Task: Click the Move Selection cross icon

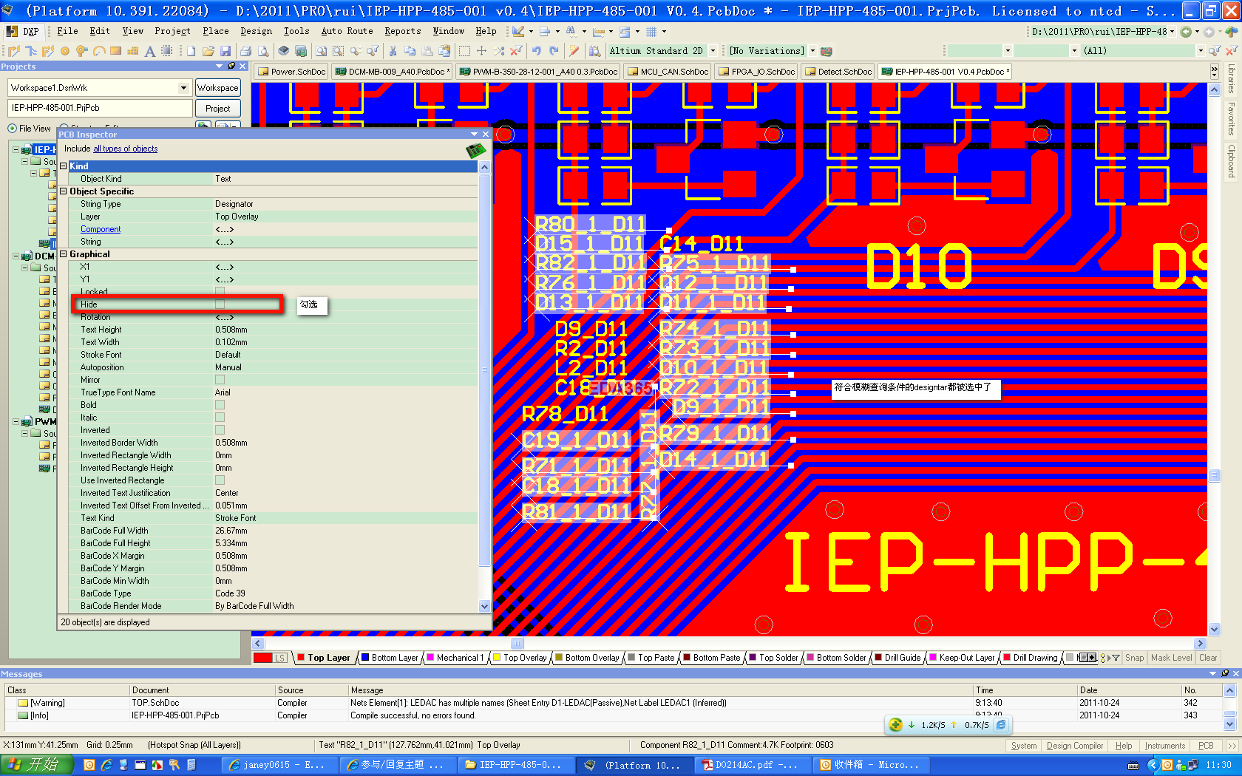Action: (x=481, y=51)
